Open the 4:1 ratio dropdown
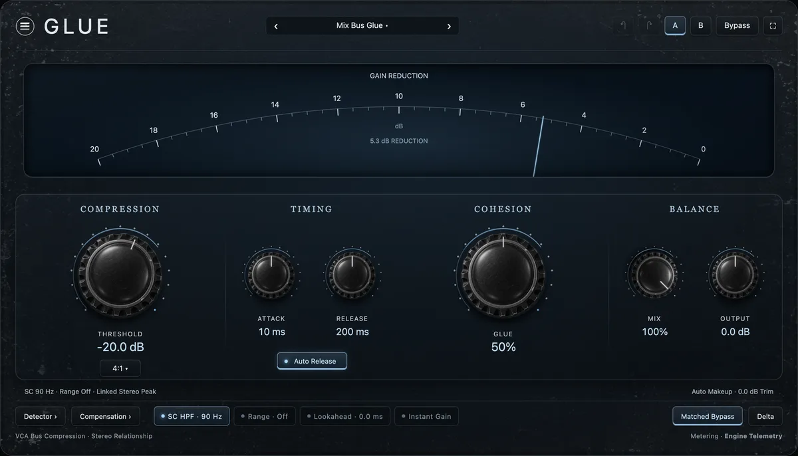798x456 pixels. pyautogui.click(x=120, y=368)
